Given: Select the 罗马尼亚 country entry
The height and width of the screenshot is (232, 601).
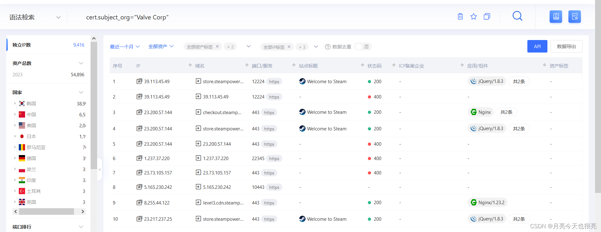Looking at the screenshot, I should tap(36, 147).
